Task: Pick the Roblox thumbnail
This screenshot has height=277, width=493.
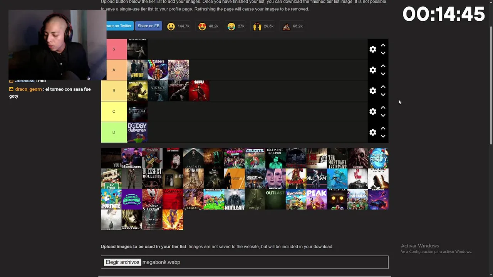Action: click(358, 199)
